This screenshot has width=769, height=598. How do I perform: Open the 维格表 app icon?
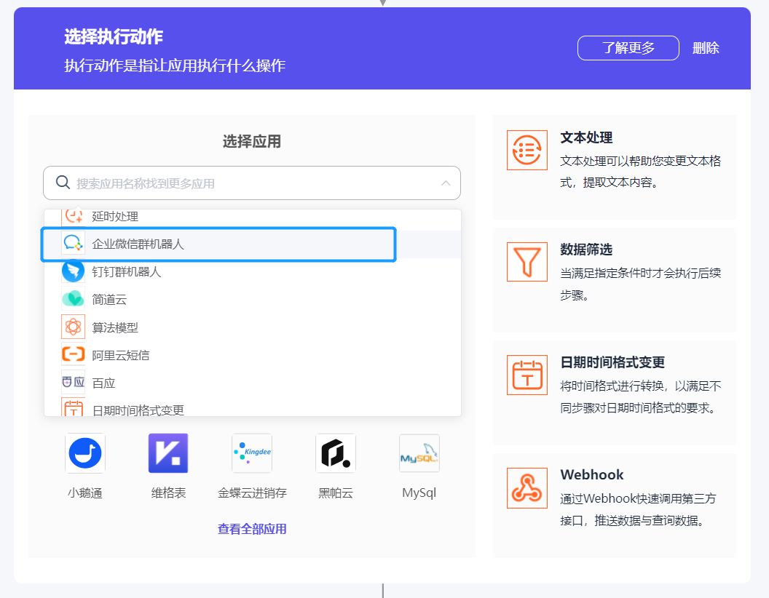point(168,453)
